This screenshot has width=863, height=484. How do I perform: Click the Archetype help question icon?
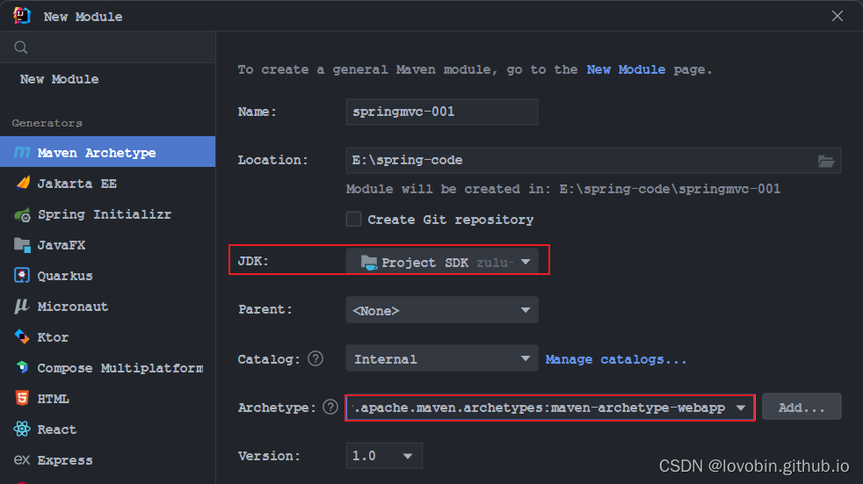pyautogui.click(x=330, y=407)
